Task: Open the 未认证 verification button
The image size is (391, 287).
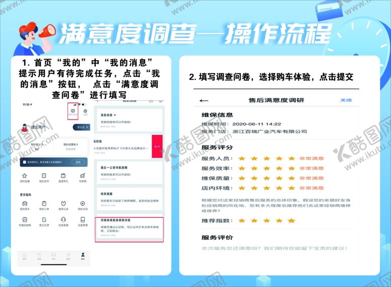Action: [x=82, y=127]
